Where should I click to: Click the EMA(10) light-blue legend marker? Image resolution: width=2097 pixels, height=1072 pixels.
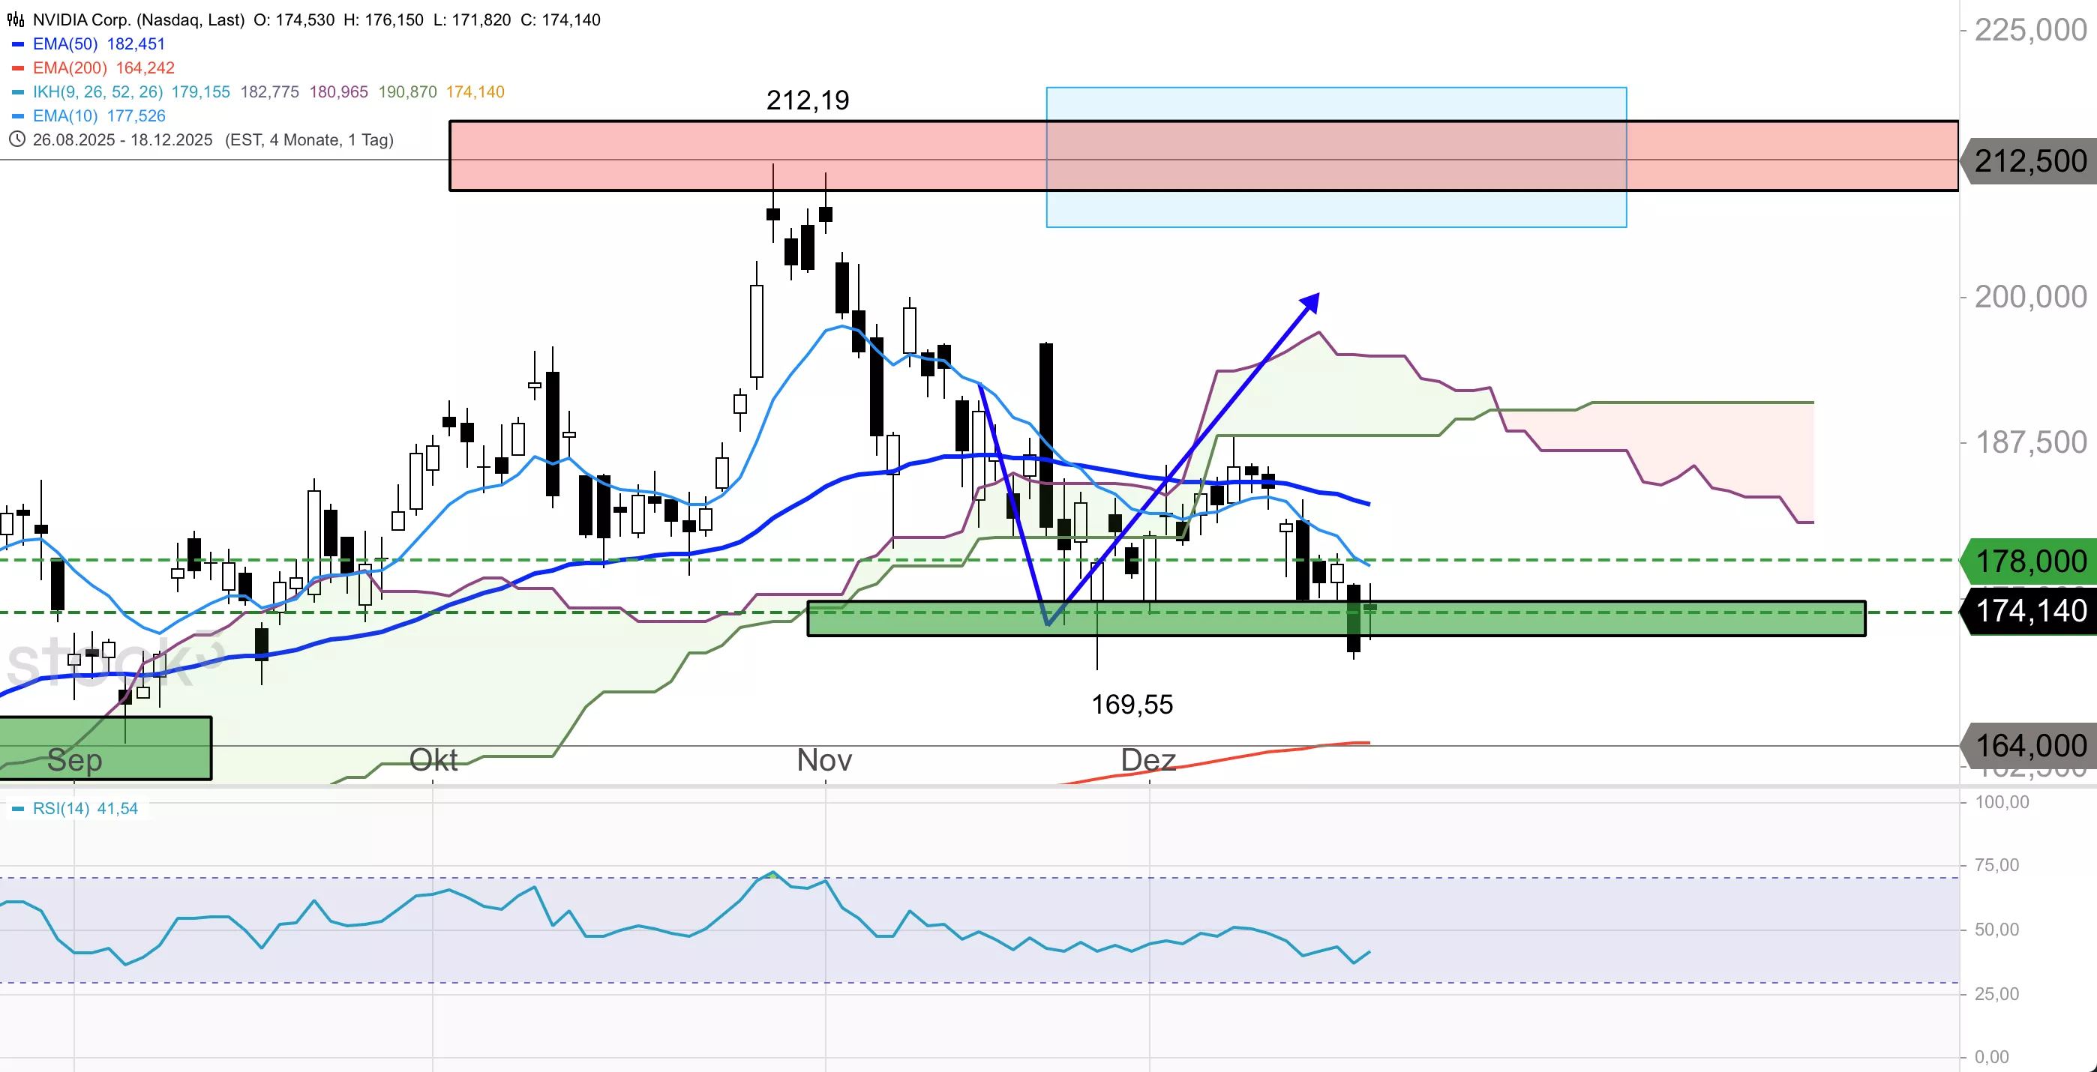(18, 115)
